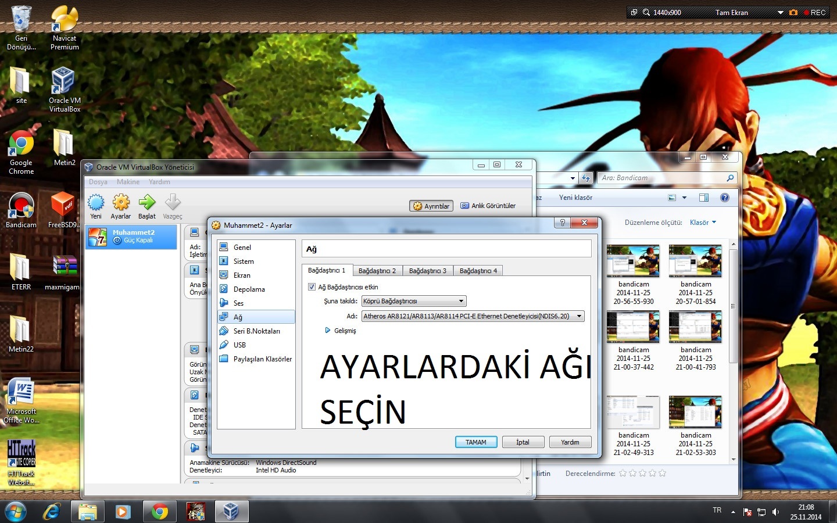Click the Google Chrome desktop shortcut
837x523 pixels.
(x=21, y=152)
